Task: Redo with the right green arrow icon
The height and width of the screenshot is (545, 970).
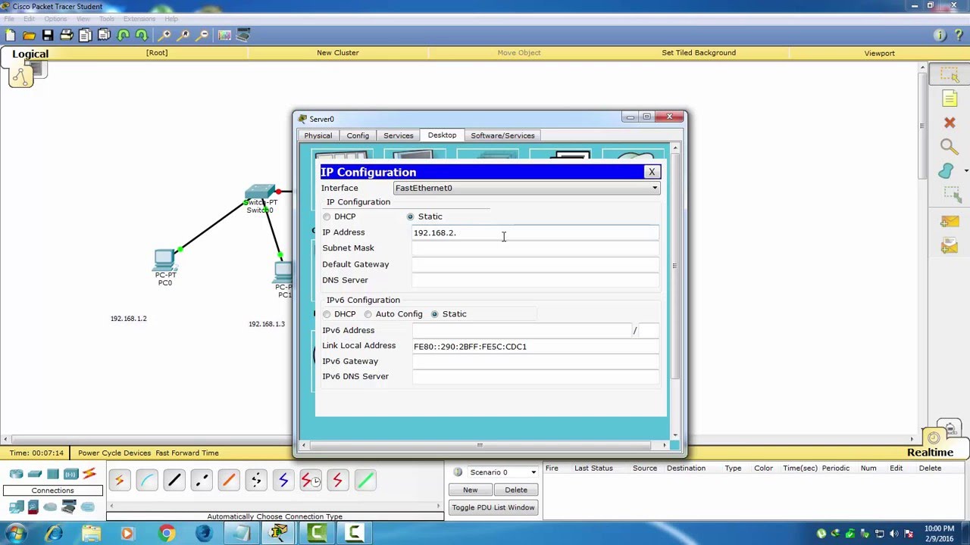Action: coord(142,35)
